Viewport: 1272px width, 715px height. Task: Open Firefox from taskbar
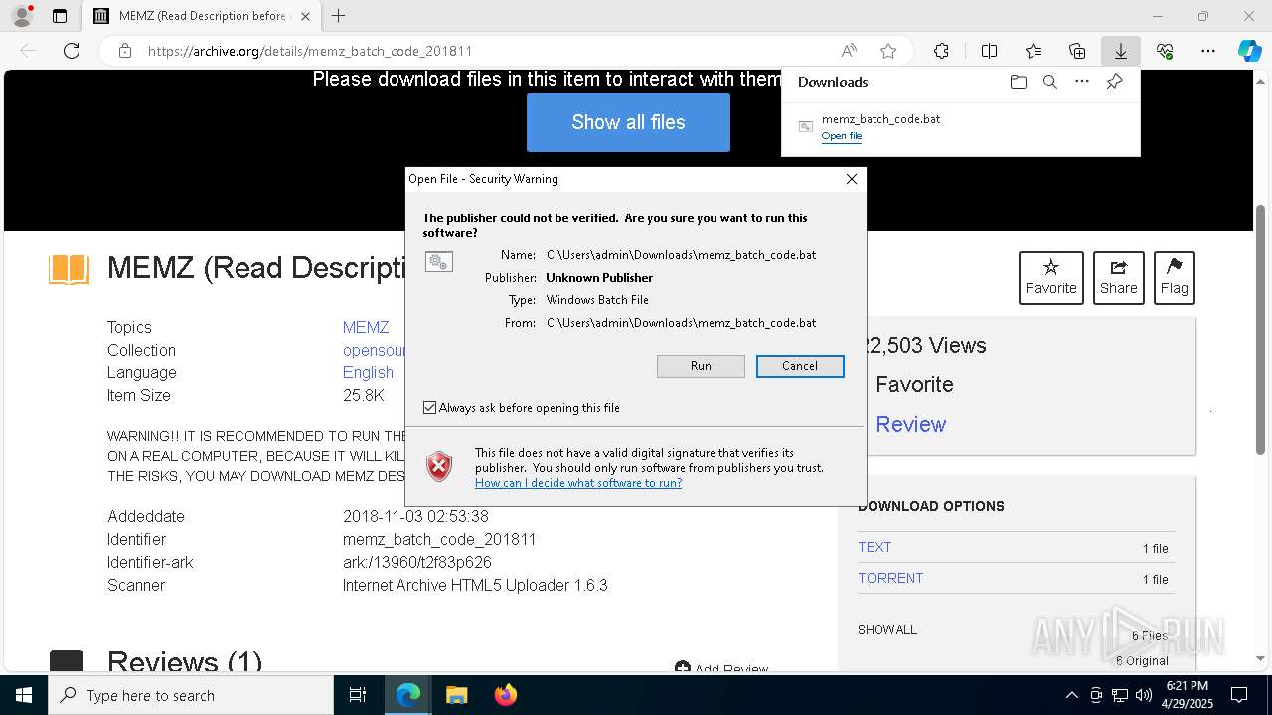tap(505, 695)
